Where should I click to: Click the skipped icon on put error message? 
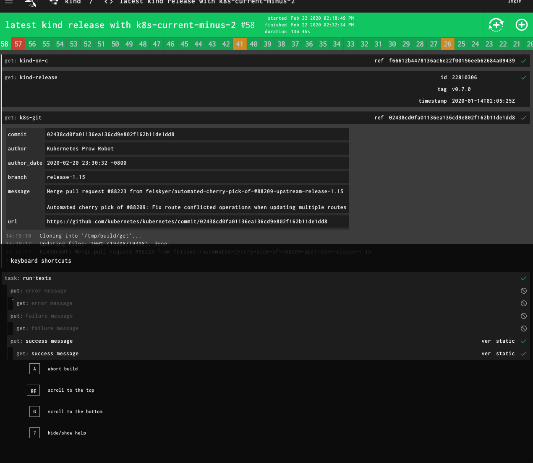tap(523, 291)
